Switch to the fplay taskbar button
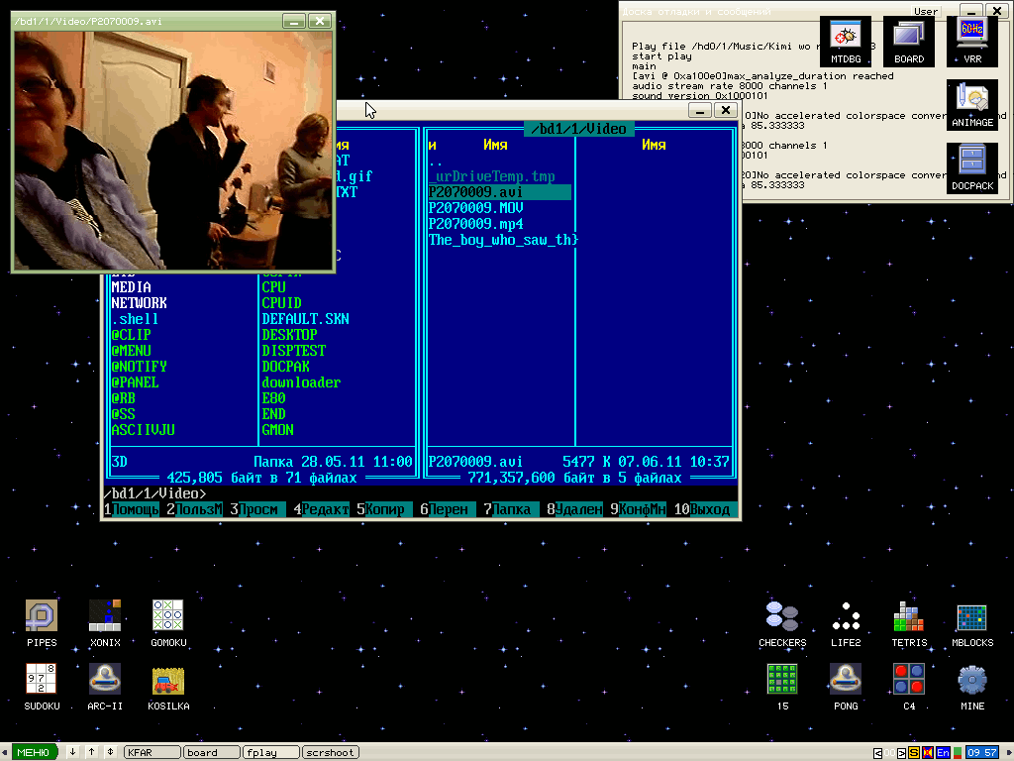The width and height of the screenshot is (1014, 761). (x=270, y=753)
